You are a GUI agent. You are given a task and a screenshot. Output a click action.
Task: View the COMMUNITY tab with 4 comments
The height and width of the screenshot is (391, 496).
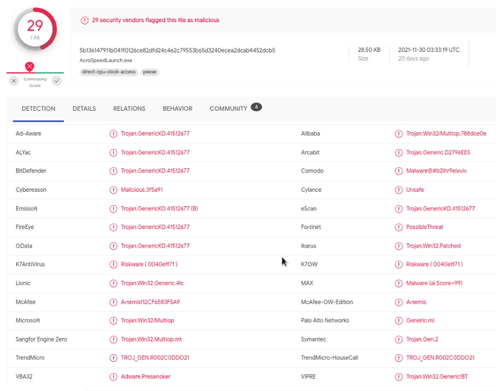tap(228, 108)
